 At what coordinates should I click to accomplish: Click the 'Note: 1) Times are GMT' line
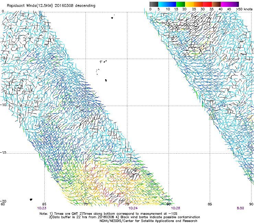click(108, 214)
